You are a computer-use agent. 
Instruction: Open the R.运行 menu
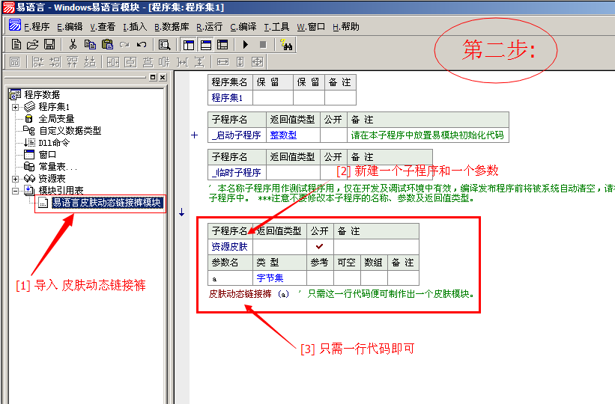pos(210,27)
